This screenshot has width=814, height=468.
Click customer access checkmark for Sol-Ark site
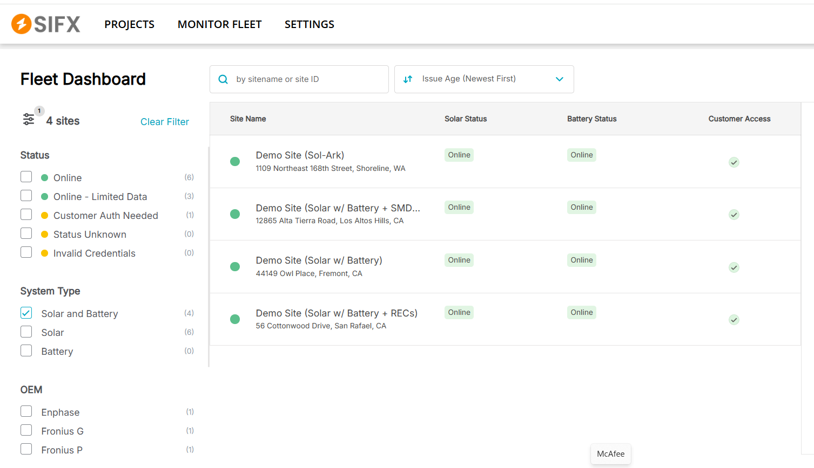tap(734, 162)
